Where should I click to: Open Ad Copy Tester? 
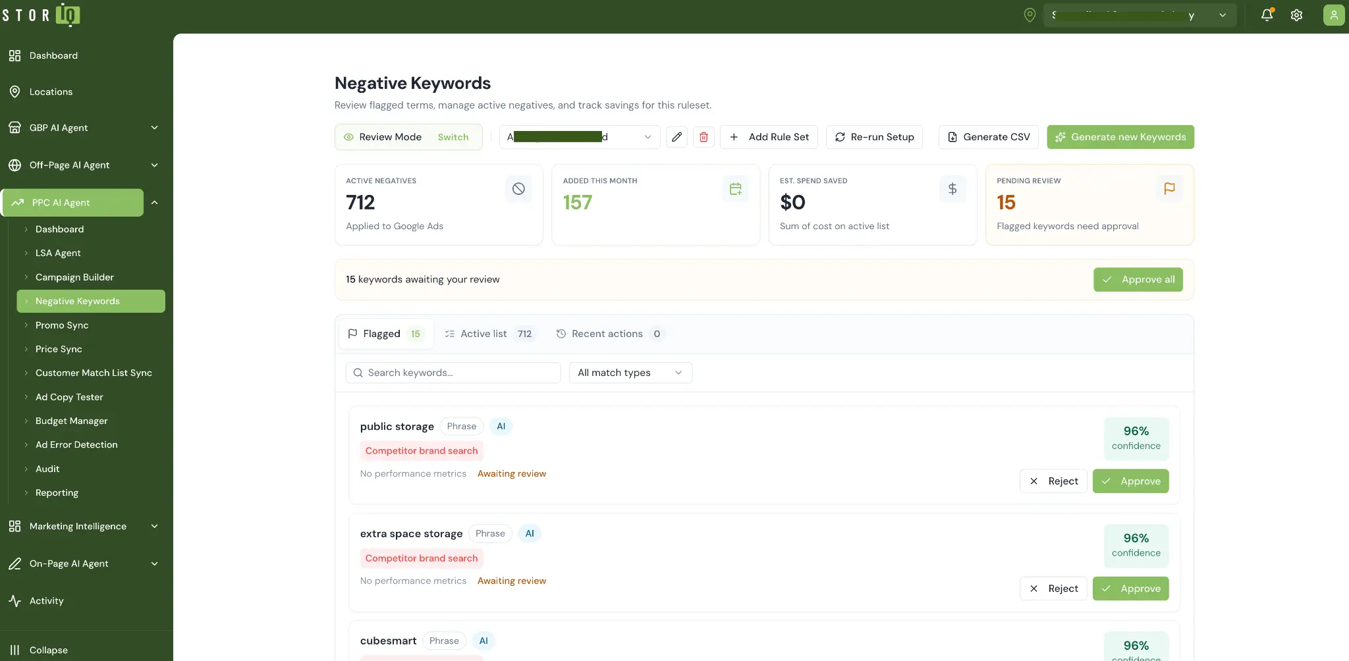[x=69, y=397]
